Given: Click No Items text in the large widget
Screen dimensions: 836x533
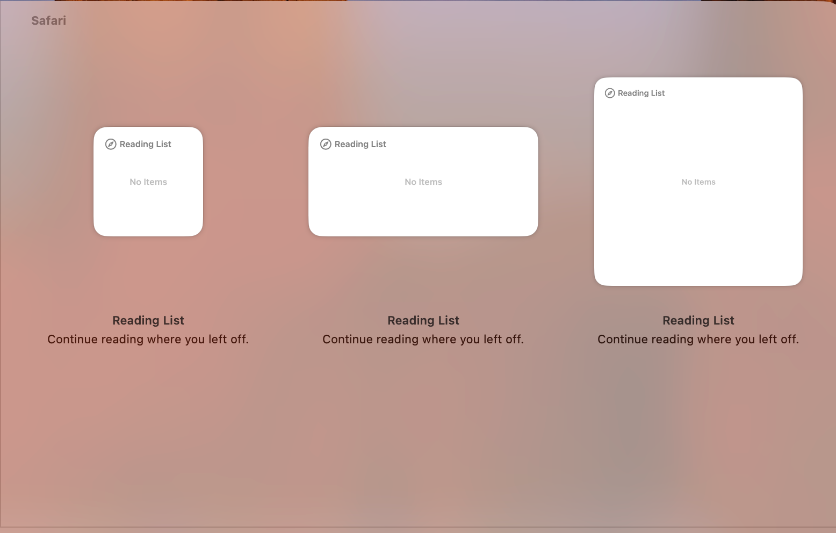Looking at the screenshot, I should click(698, 182).
